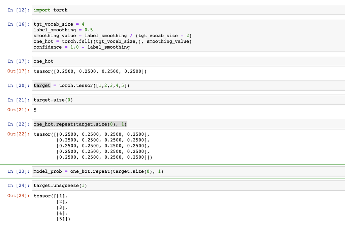
Task: Click the Out[17] tensor output text
Action: tap(90, 72)
